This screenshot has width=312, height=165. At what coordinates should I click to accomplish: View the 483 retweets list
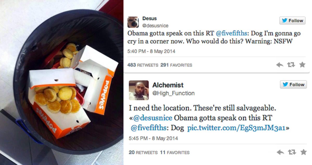pos(143,65)
